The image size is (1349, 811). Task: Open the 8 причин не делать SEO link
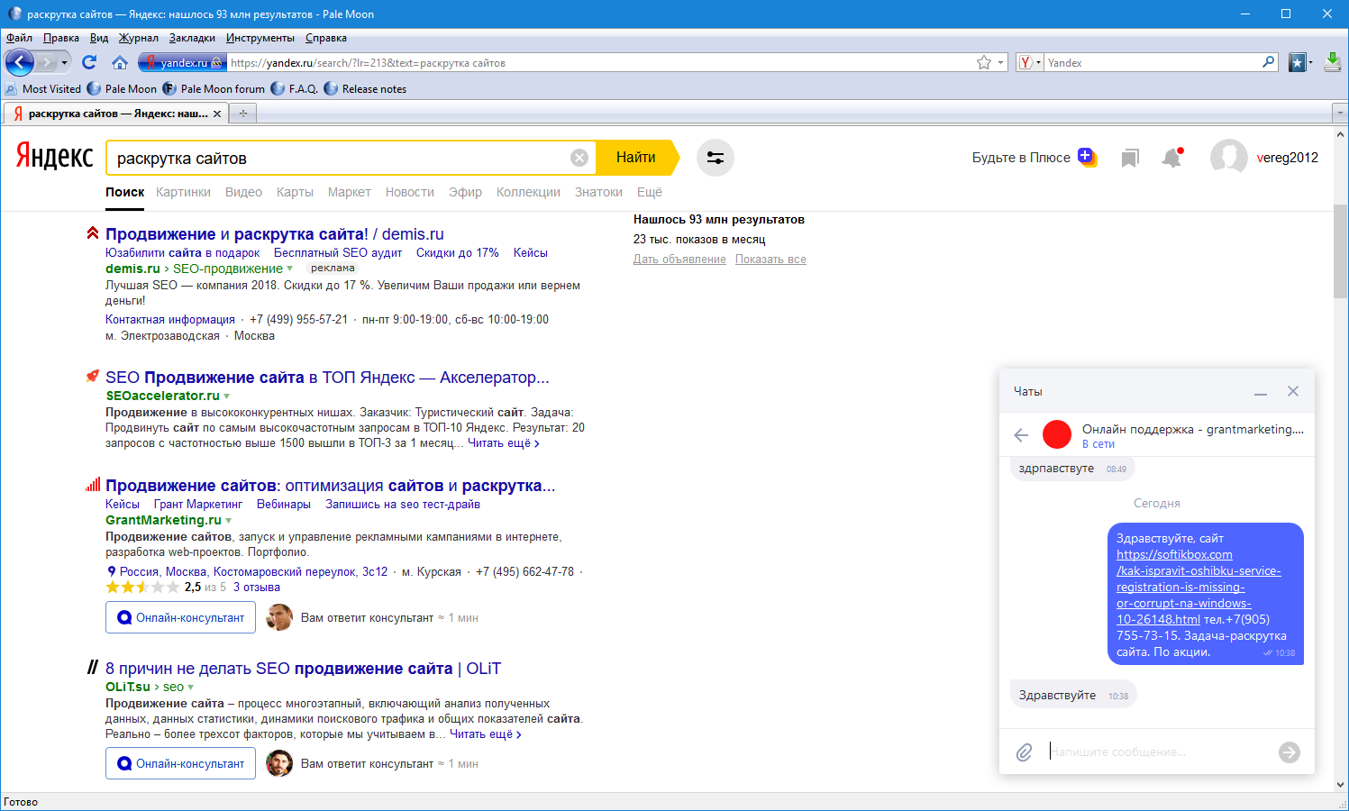303,669
